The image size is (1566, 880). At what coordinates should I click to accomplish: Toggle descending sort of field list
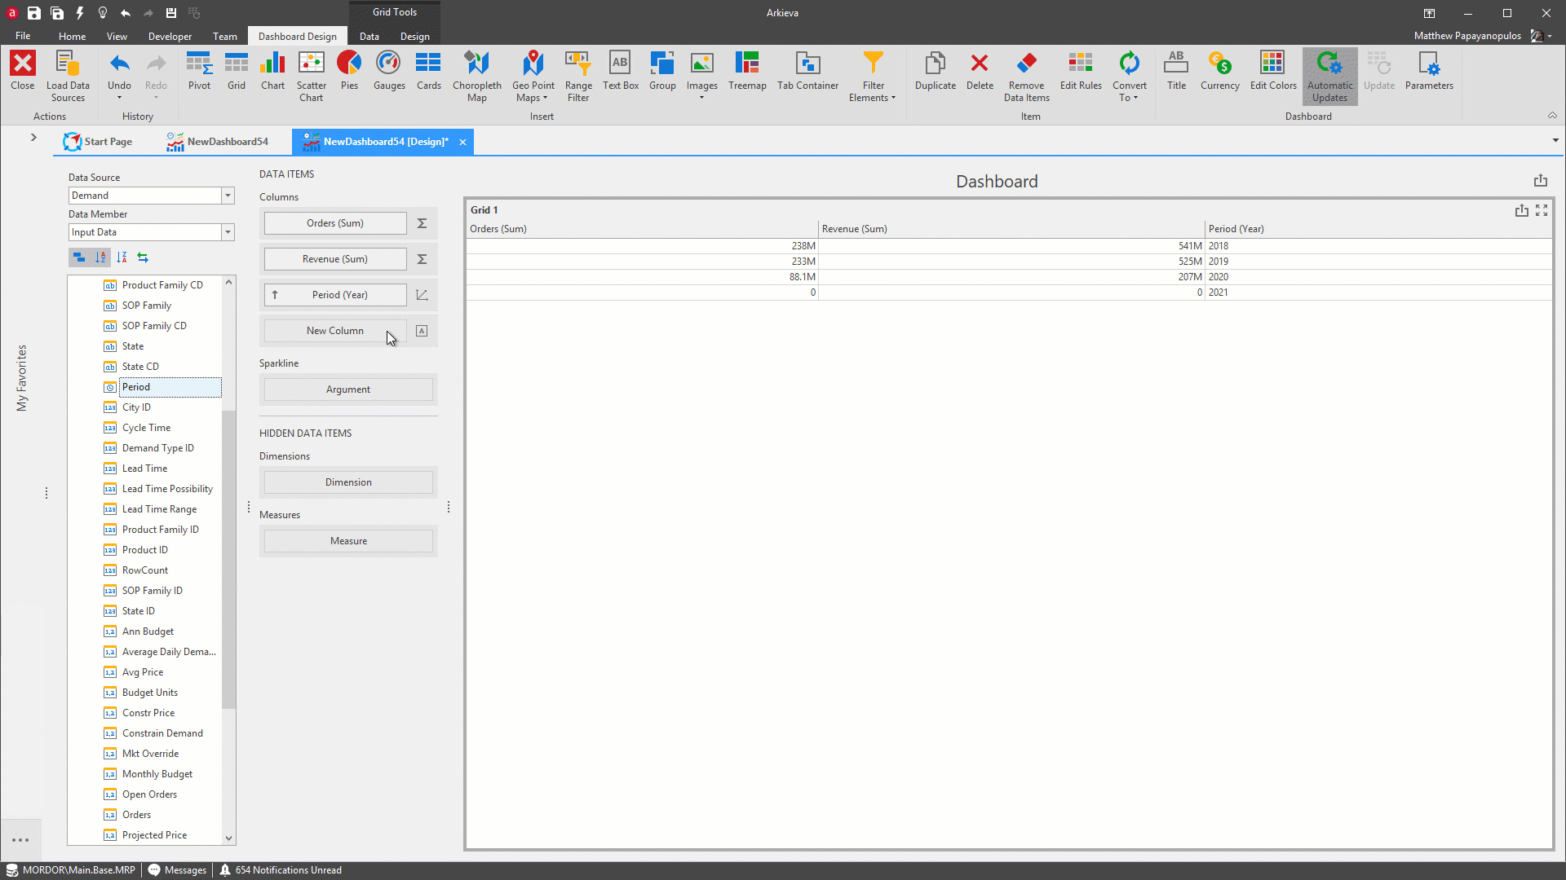pyautogui.click(x=122, y=257)
